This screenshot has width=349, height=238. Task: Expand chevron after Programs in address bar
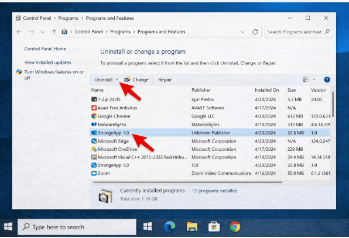(x=134, y=32)
